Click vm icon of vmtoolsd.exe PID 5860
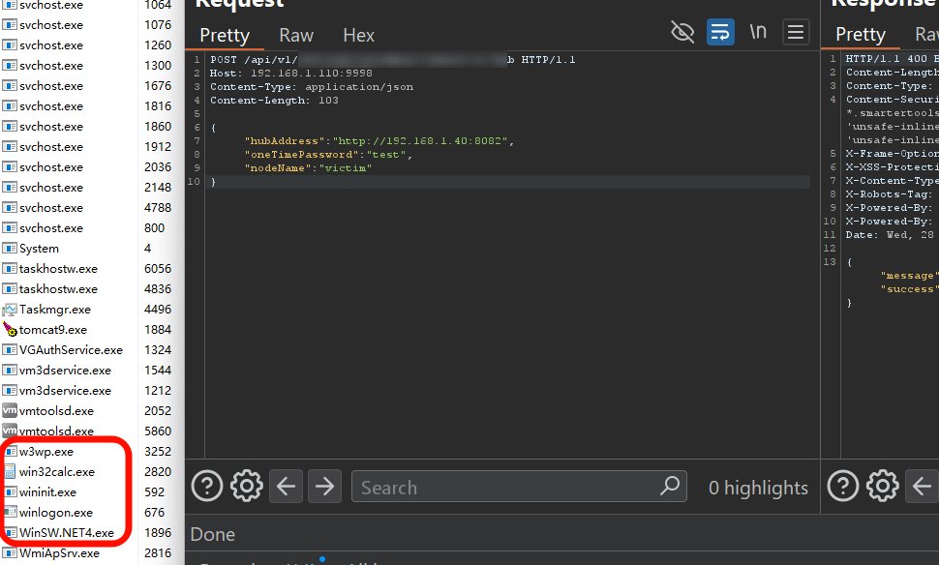 (x=10, y=431)
